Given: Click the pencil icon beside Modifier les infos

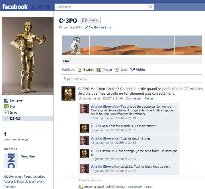Looking at the screenshot, I should [x=86, y=27].
